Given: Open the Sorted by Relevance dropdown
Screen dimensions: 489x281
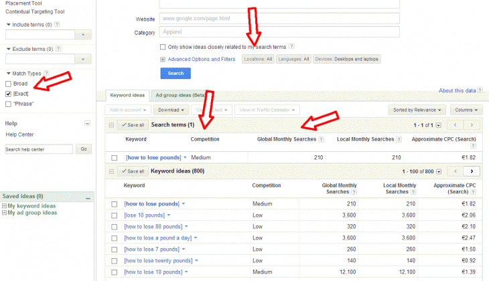Looking at the screenshot, I should point(417,109).
